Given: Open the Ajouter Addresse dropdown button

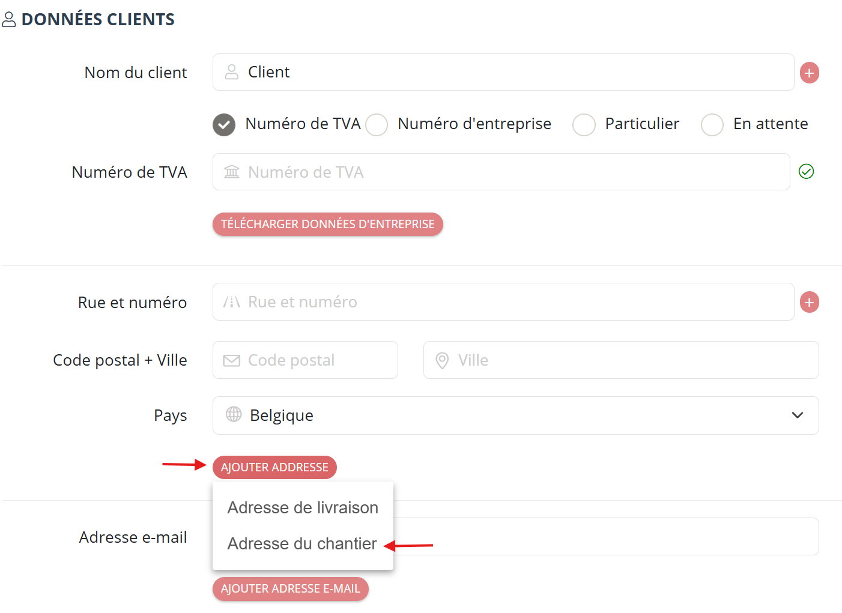Looking at the screenshot, I should click(x=274, y=467).
